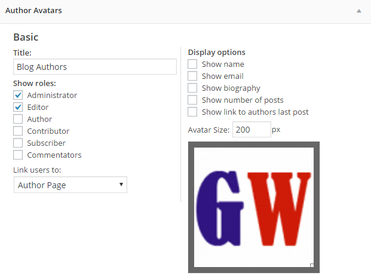Uncheck the Administrator role checkbox
The height and width of the screenshot is (279, 371).
click(18, 95)
